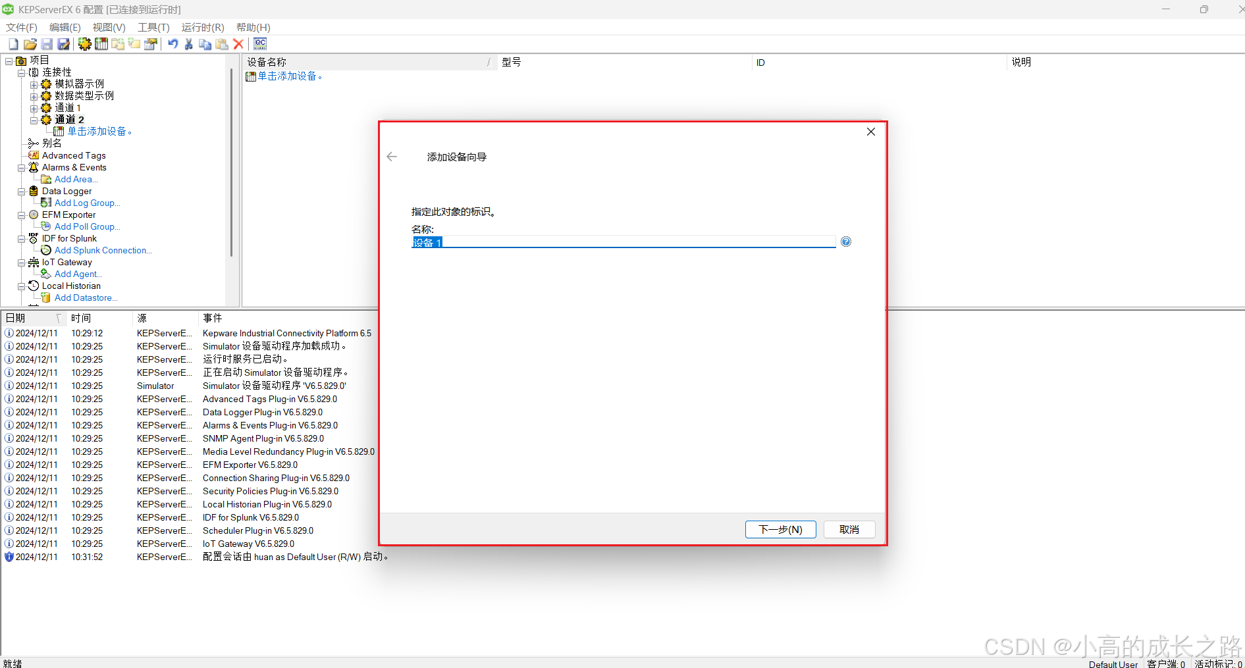Open the 编辑(E) menu
The image size is (1245, 668).
65,28
